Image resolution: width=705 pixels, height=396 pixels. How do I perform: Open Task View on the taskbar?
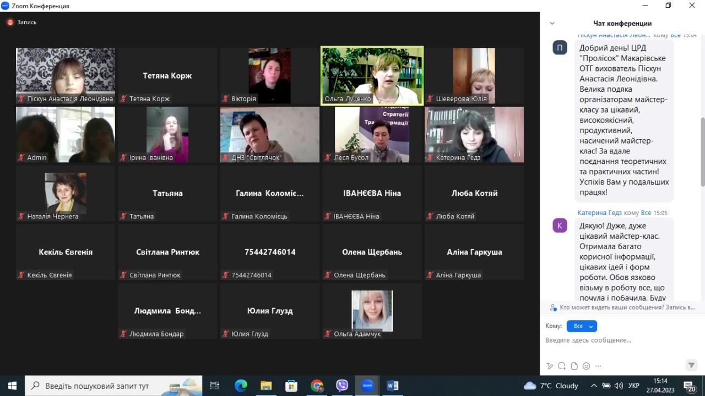click(x=215, y=386)
